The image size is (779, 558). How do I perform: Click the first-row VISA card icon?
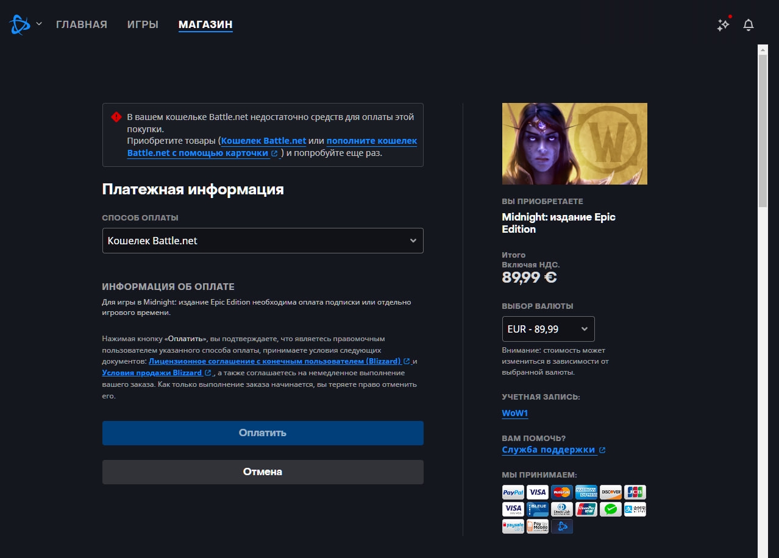(538, 492)
